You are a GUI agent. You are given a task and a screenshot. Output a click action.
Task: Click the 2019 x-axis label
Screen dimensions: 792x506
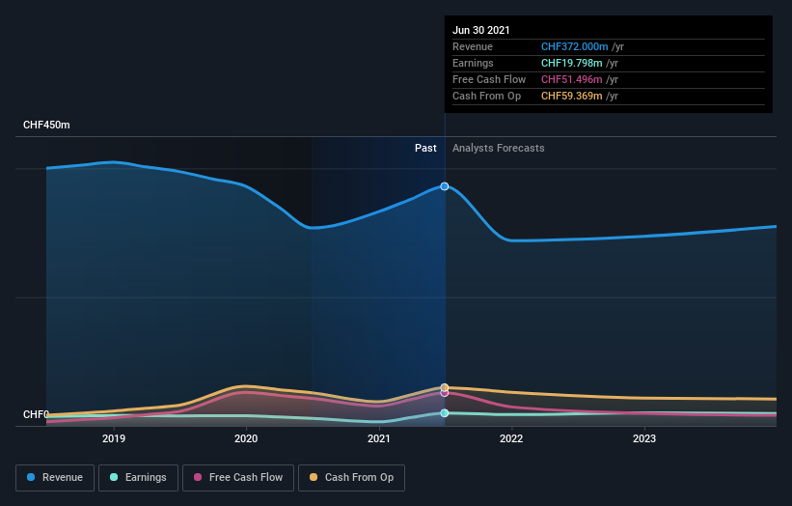tap(114, 438)
